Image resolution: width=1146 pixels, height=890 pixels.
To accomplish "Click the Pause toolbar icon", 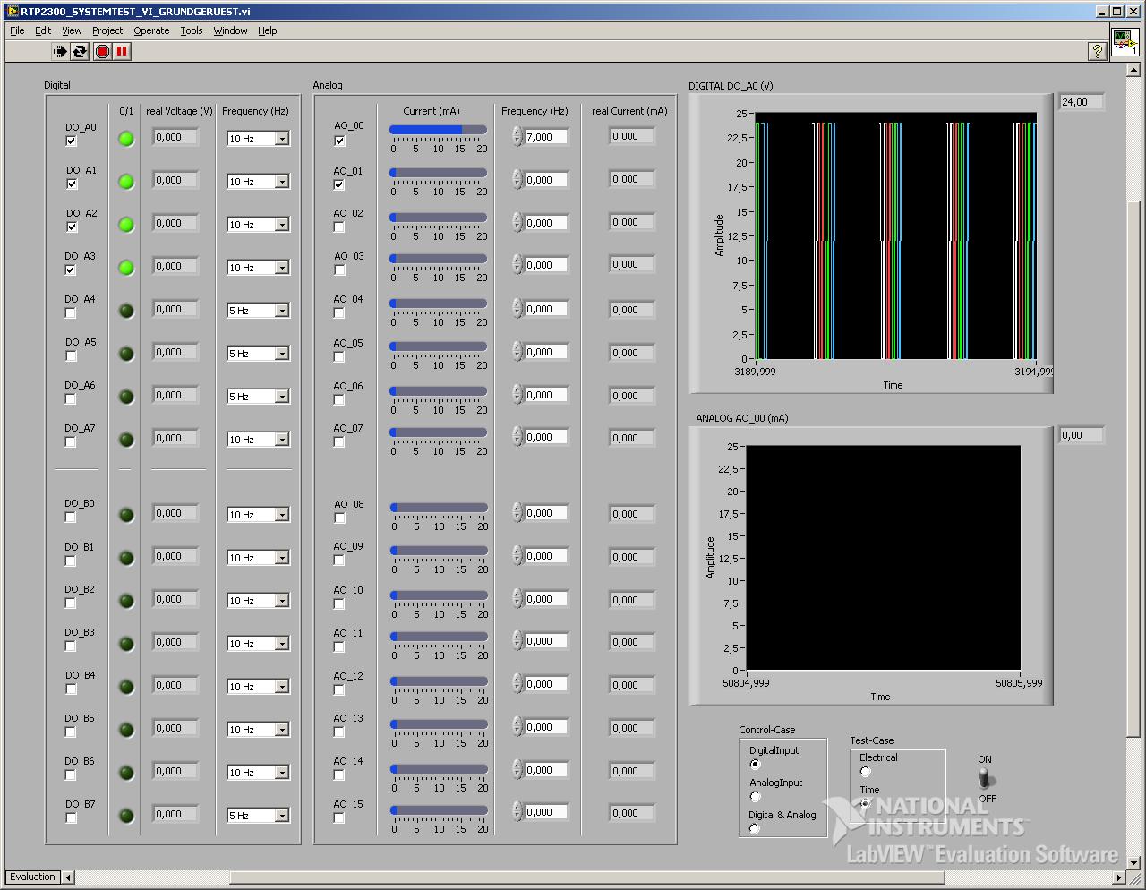I will (x=122, y=52).
